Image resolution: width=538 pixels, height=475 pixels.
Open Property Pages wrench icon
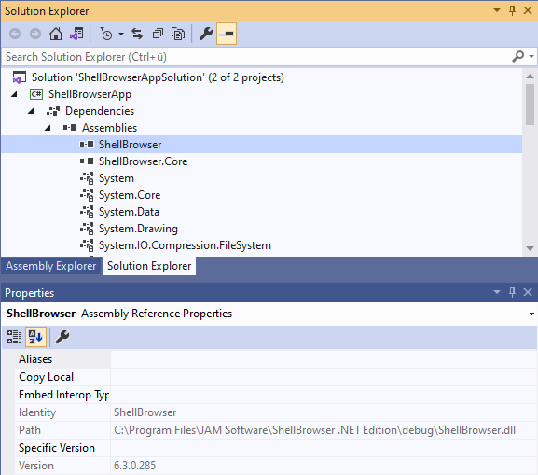62,337
